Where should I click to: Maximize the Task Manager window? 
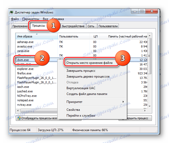point(142,11)
